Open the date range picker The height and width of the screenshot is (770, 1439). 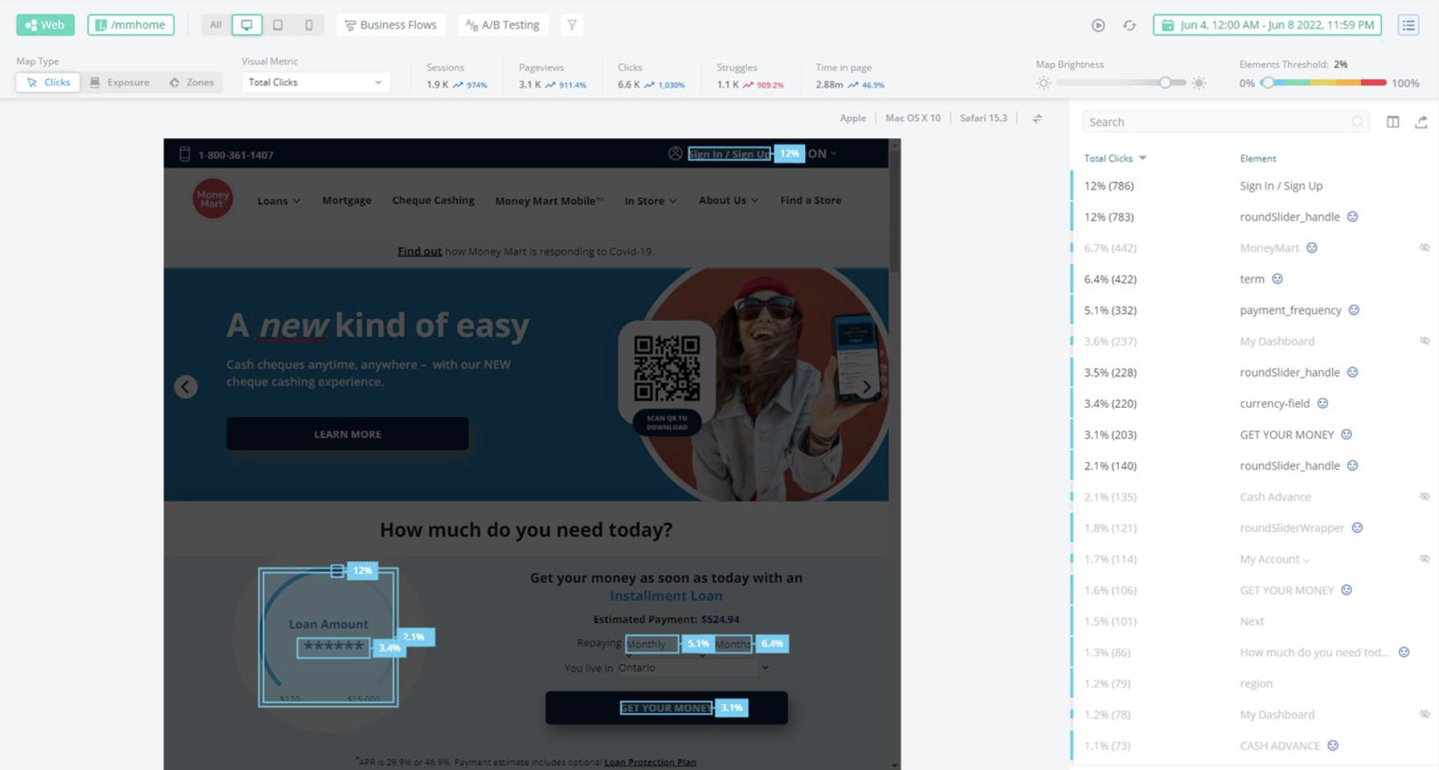1269,25
